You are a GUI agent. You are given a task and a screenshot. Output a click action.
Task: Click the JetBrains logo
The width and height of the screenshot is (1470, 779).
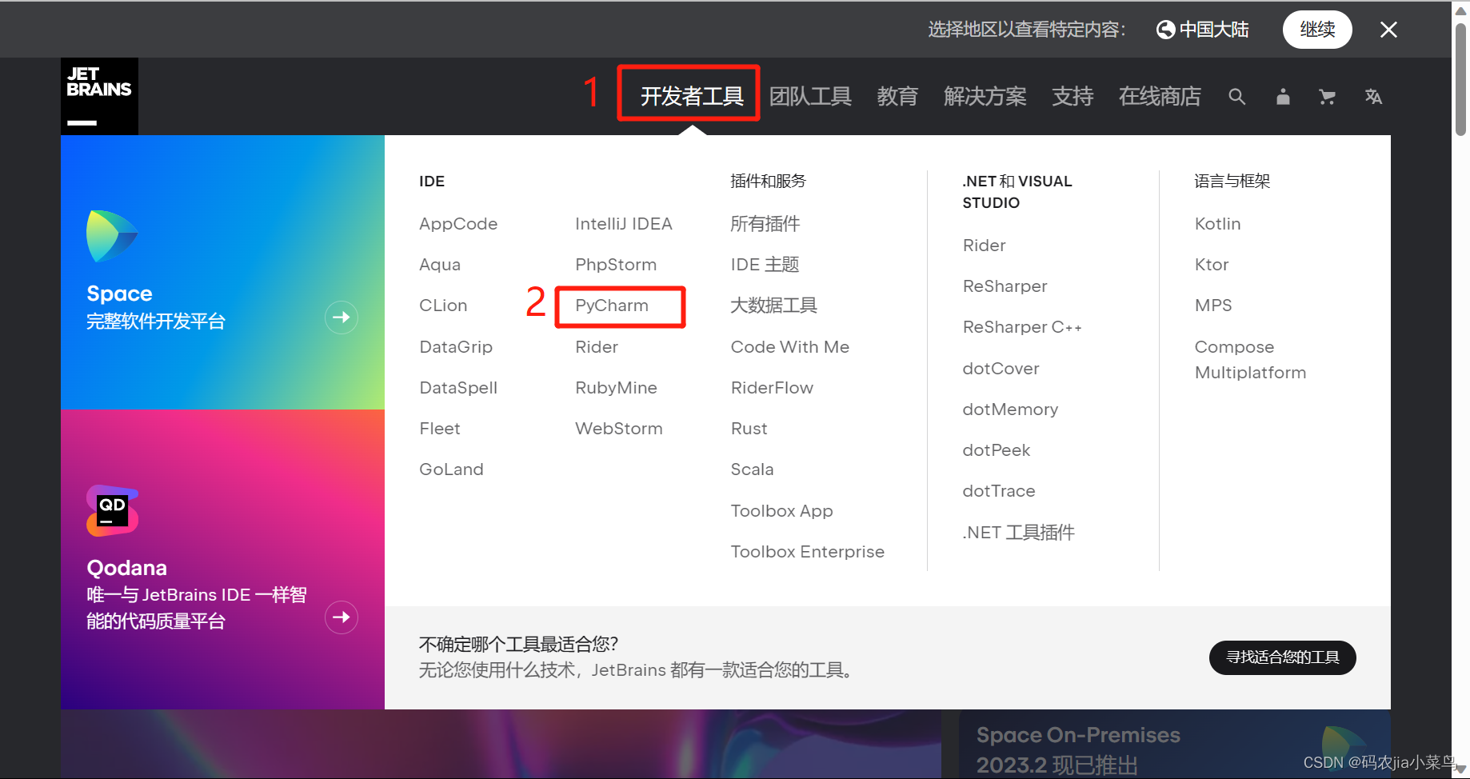pyautogui.click(x=99, y=96)
